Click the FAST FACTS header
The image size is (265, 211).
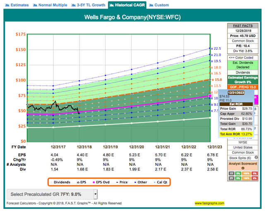[243, 26]
